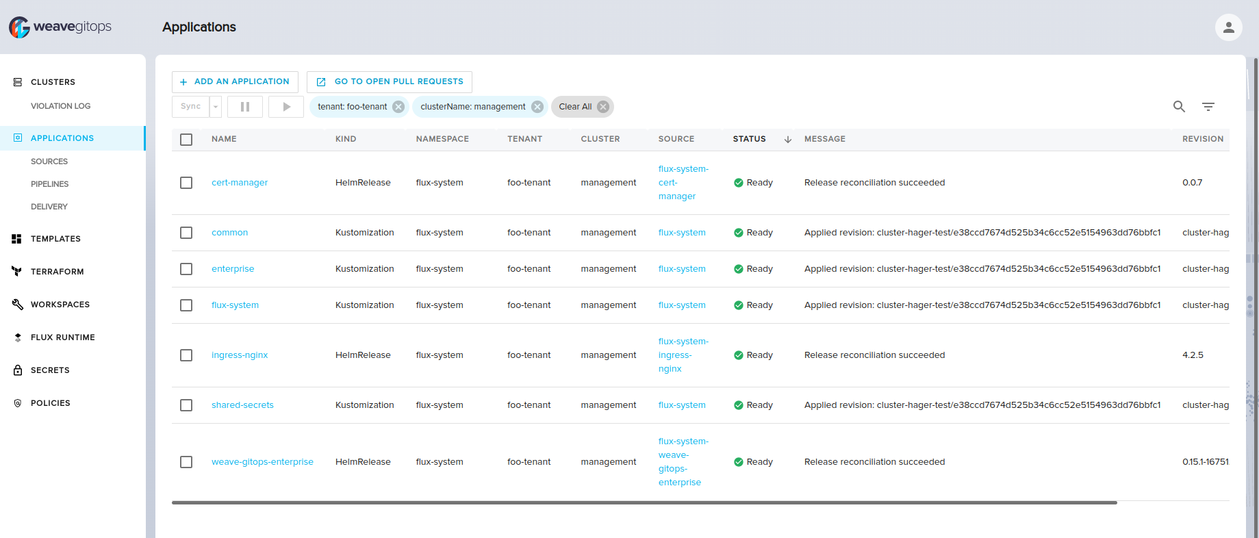Click the pause (suspend) button icon

pyautogui.click(x=245, y=107)
